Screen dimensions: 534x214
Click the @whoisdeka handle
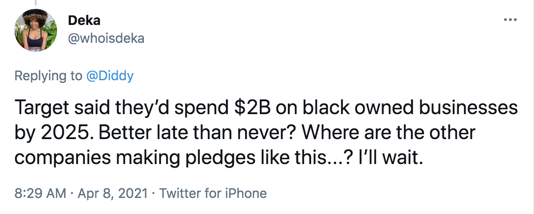(x=106, y=39)
